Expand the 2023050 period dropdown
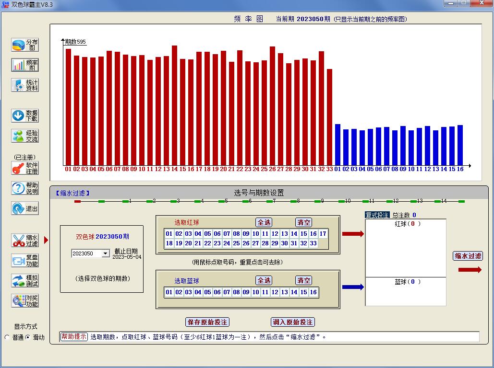Screen dimensions: 494x368 106,253
